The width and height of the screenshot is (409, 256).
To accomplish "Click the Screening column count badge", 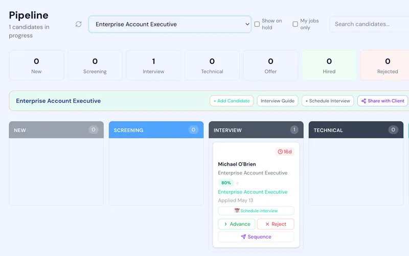I will pos(193,130).
